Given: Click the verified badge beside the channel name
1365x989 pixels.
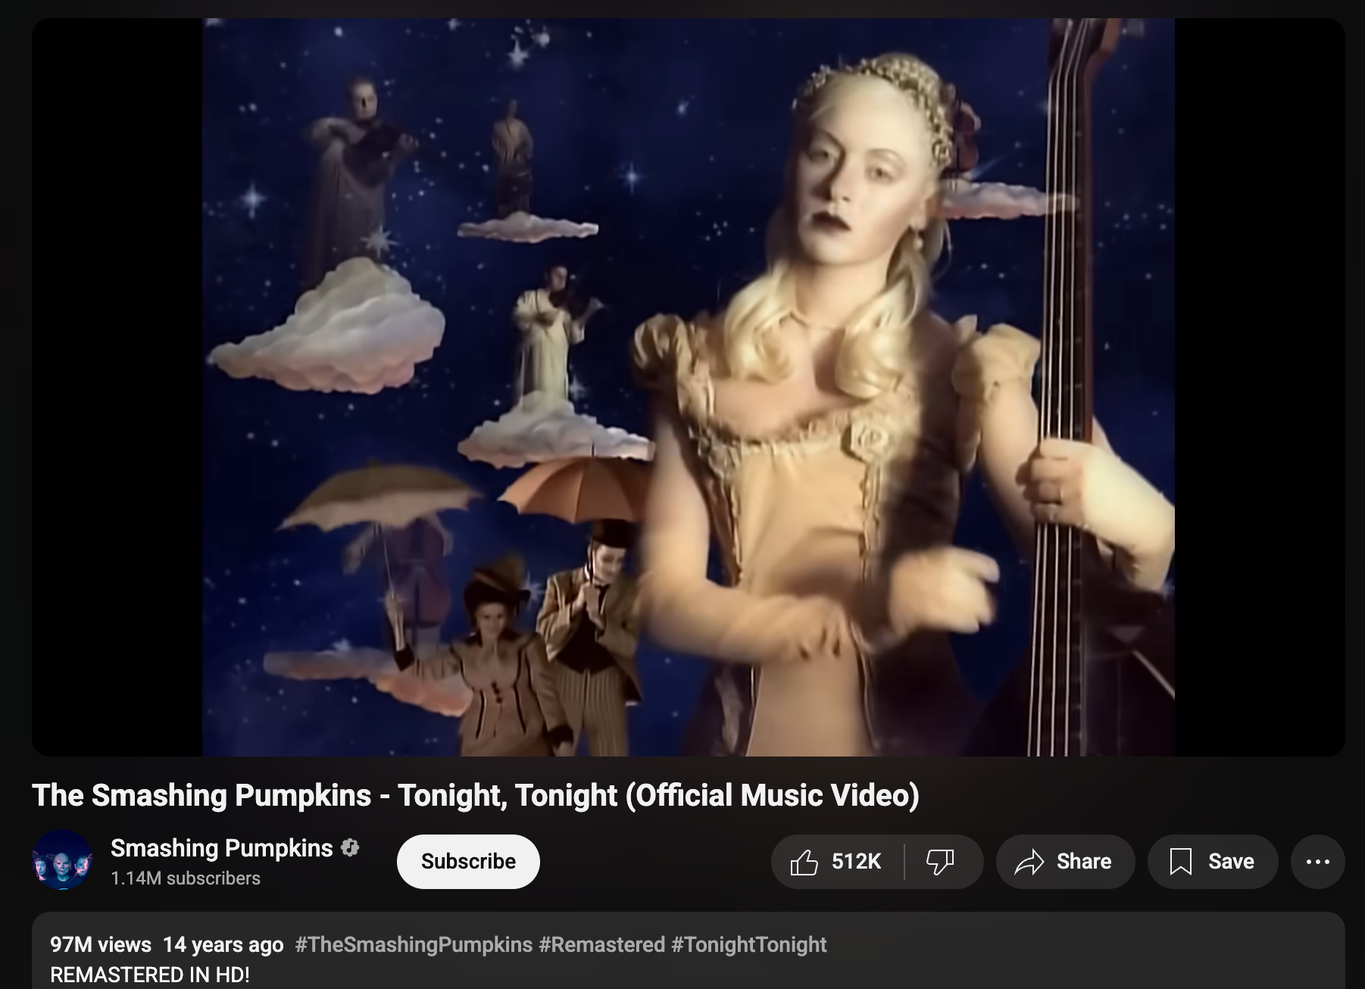Looking at the screenshot, I should click(x=350, y=847).
